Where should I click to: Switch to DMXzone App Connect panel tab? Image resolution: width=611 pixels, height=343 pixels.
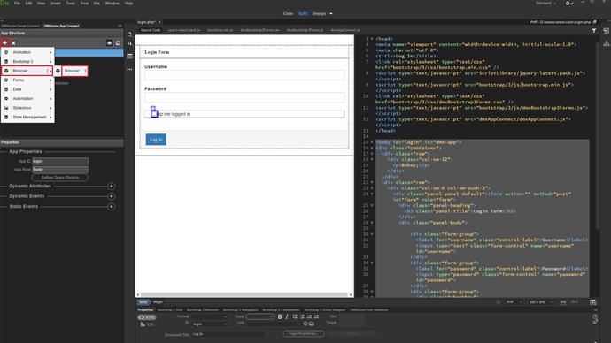(62, 26)
